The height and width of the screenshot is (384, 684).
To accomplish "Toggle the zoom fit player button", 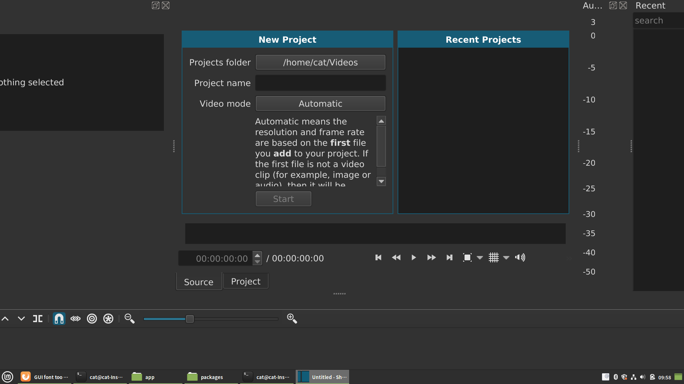I will click(x=467, y=257).
